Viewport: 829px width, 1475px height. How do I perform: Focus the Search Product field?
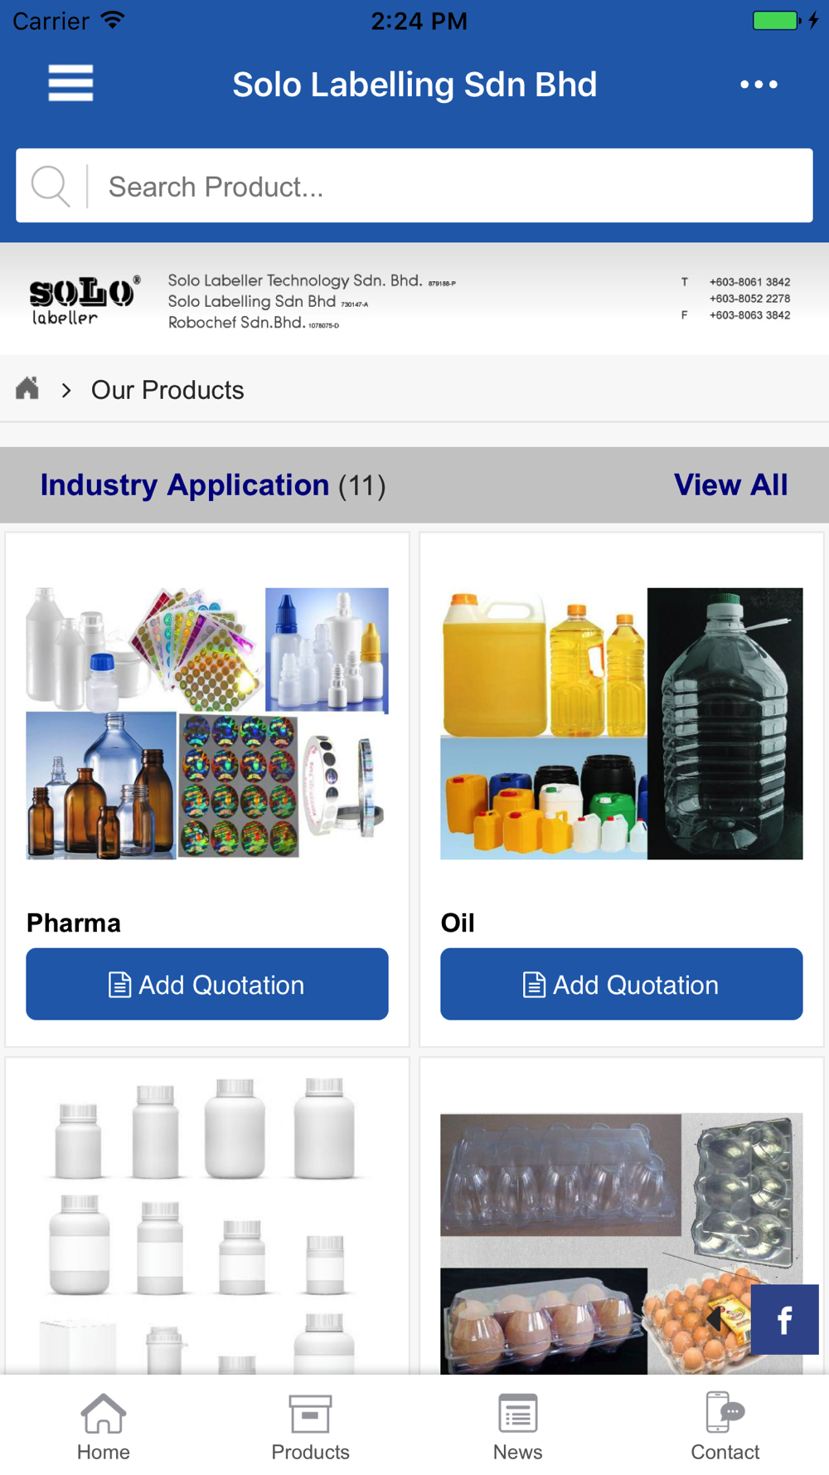414,186
